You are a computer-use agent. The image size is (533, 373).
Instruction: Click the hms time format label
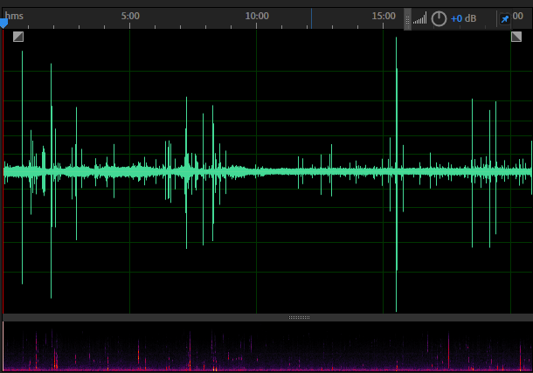coord(14,16)
